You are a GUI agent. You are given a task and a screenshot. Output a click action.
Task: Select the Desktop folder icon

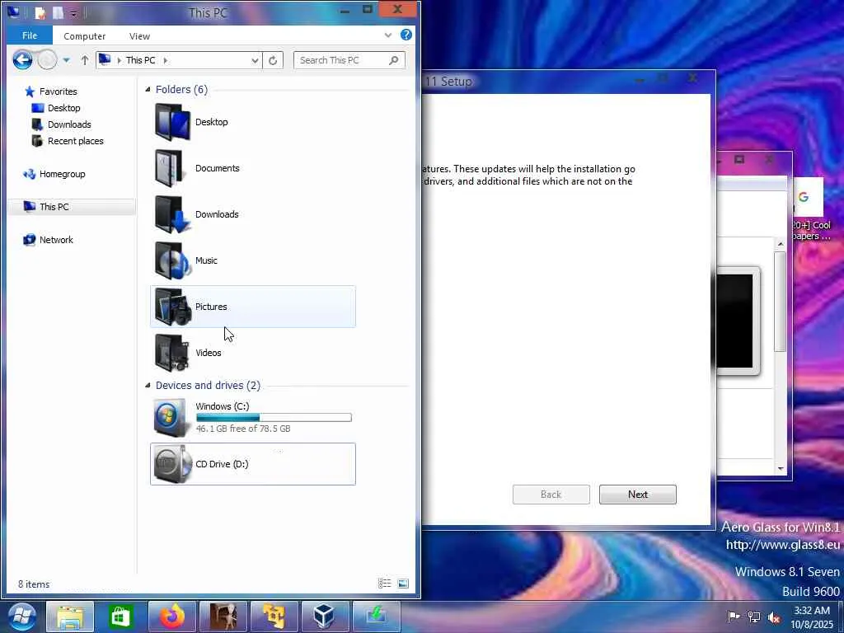pos(172,122)
